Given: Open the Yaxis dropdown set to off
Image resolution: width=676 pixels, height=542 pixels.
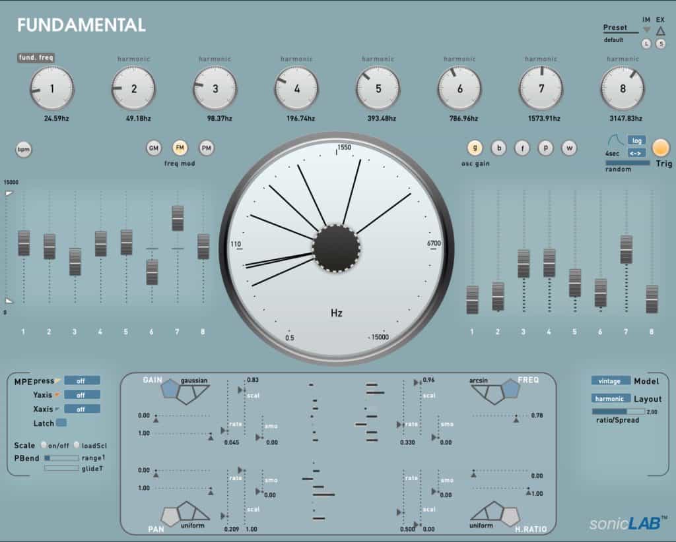Looking at the screenshot, I should pos(82,395).
